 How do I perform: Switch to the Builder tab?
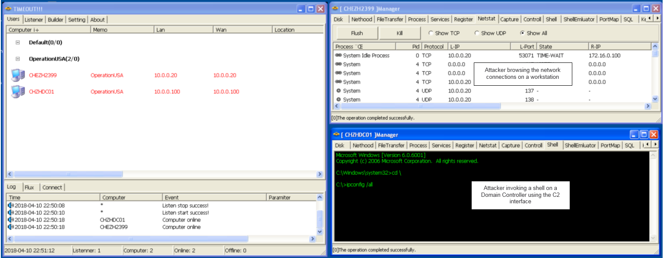(55, 20)
